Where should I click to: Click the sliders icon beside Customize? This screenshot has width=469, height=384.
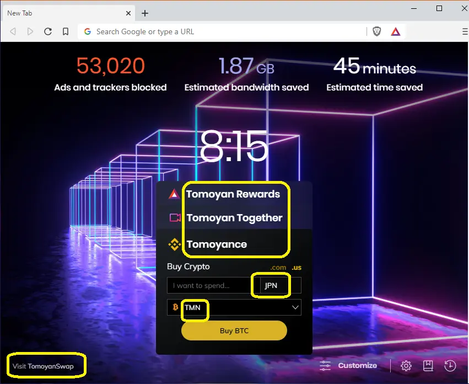tap(325, 366)
